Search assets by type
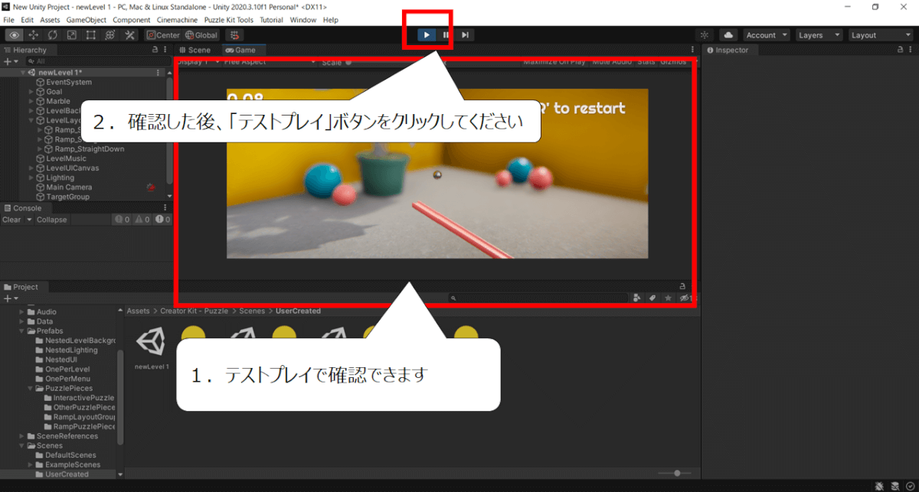The height and width of the screenshot is (492, 919). (x=637, y=298)
